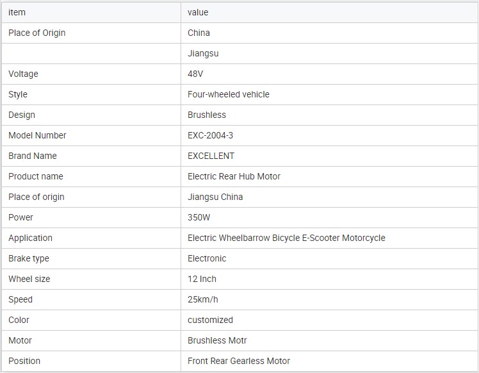Select the 'Brushless' design value
The width and height of the screenshot is (479, 373).
click(x=206, y=115)
